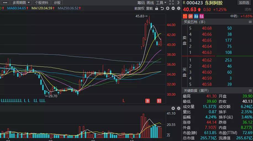Click the lock icon in chart toolbar
Screen dimensions: 253x141
157,8
